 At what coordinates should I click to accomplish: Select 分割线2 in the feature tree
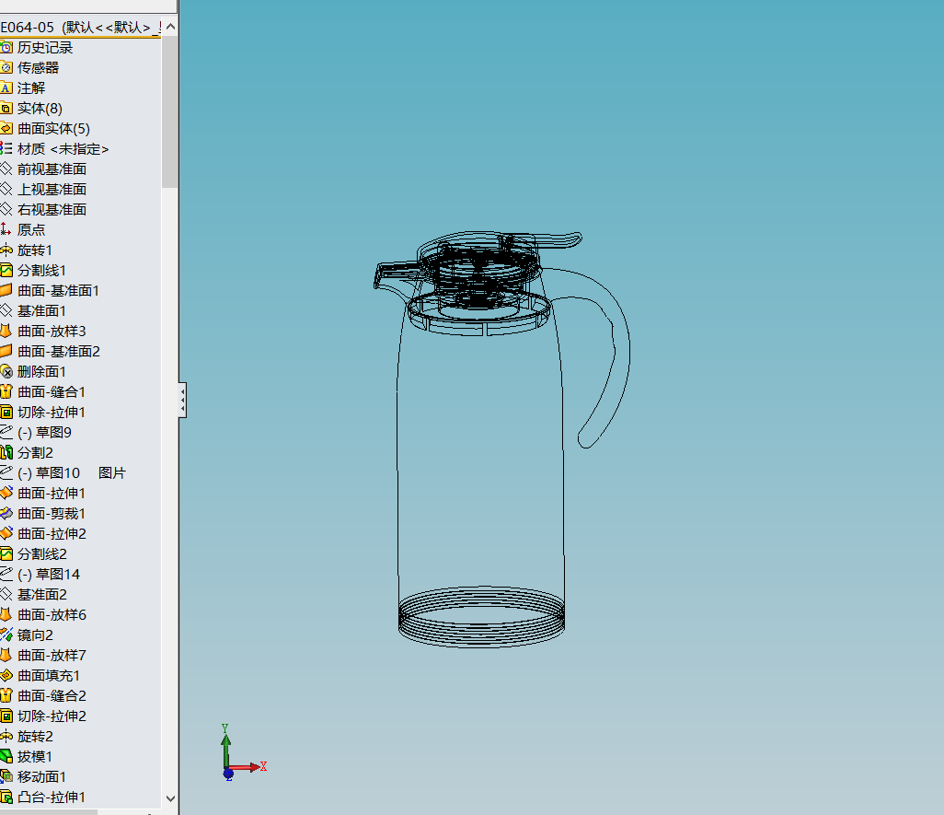tap(42, 553)
